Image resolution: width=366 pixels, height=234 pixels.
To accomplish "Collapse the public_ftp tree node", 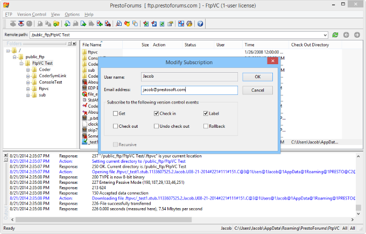I will [x=15, y=57].
